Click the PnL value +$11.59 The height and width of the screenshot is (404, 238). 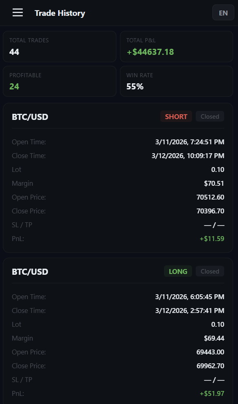[x=212, y=239]
